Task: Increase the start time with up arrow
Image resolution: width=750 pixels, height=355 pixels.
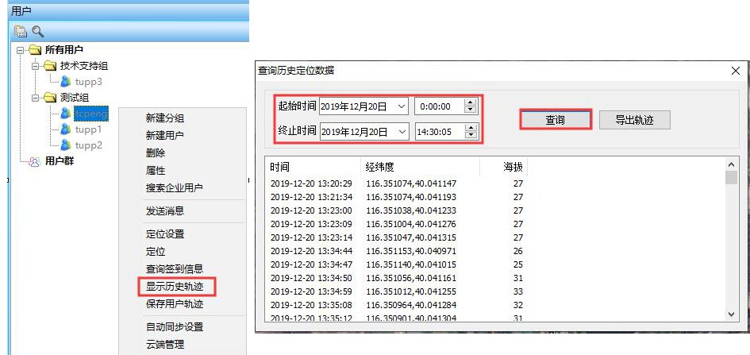Action: pyautogui.click(x=471, y=102)
